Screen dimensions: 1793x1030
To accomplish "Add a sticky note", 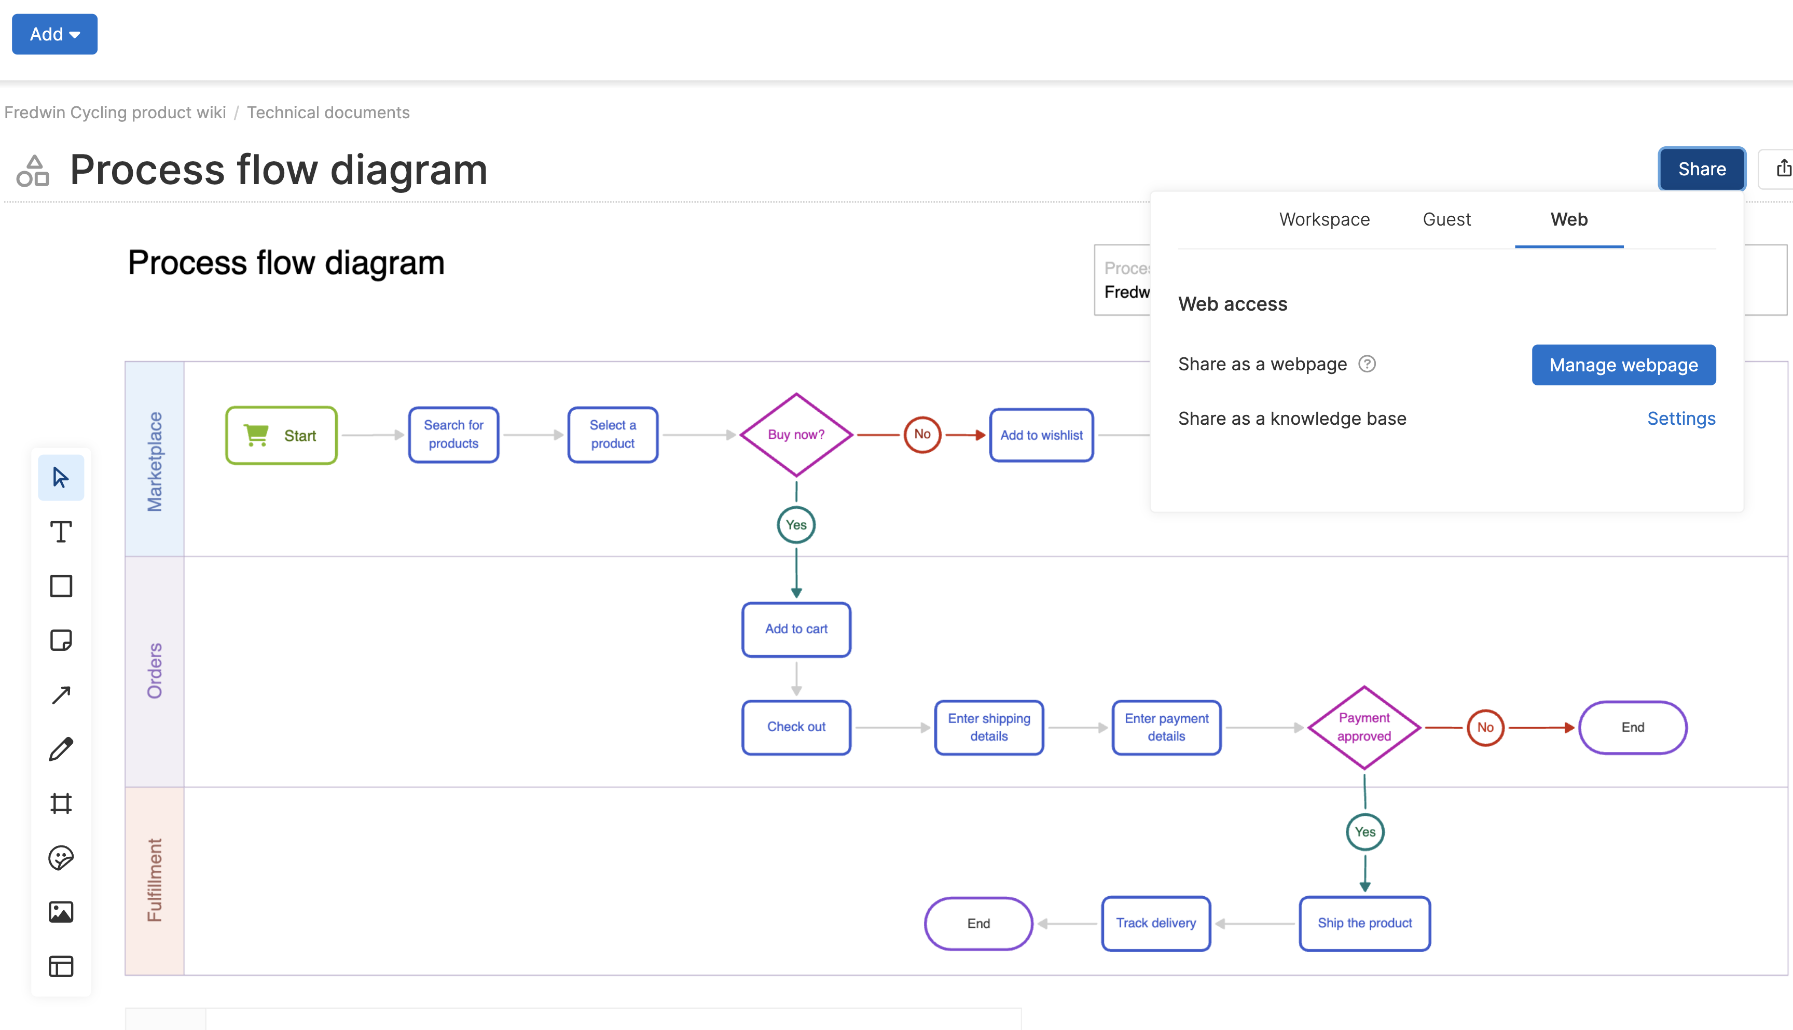I will tap(61, 640).
